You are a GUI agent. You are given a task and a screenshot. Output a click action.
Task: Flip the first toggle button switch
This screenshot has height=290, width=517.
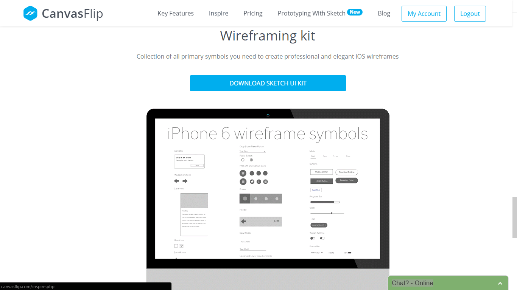tap(313, 238)
